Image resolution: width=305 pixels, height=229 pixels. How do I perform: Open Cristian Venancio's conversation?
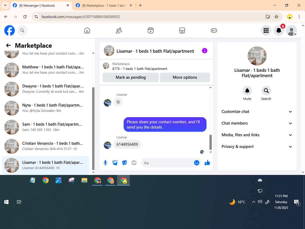46,146
